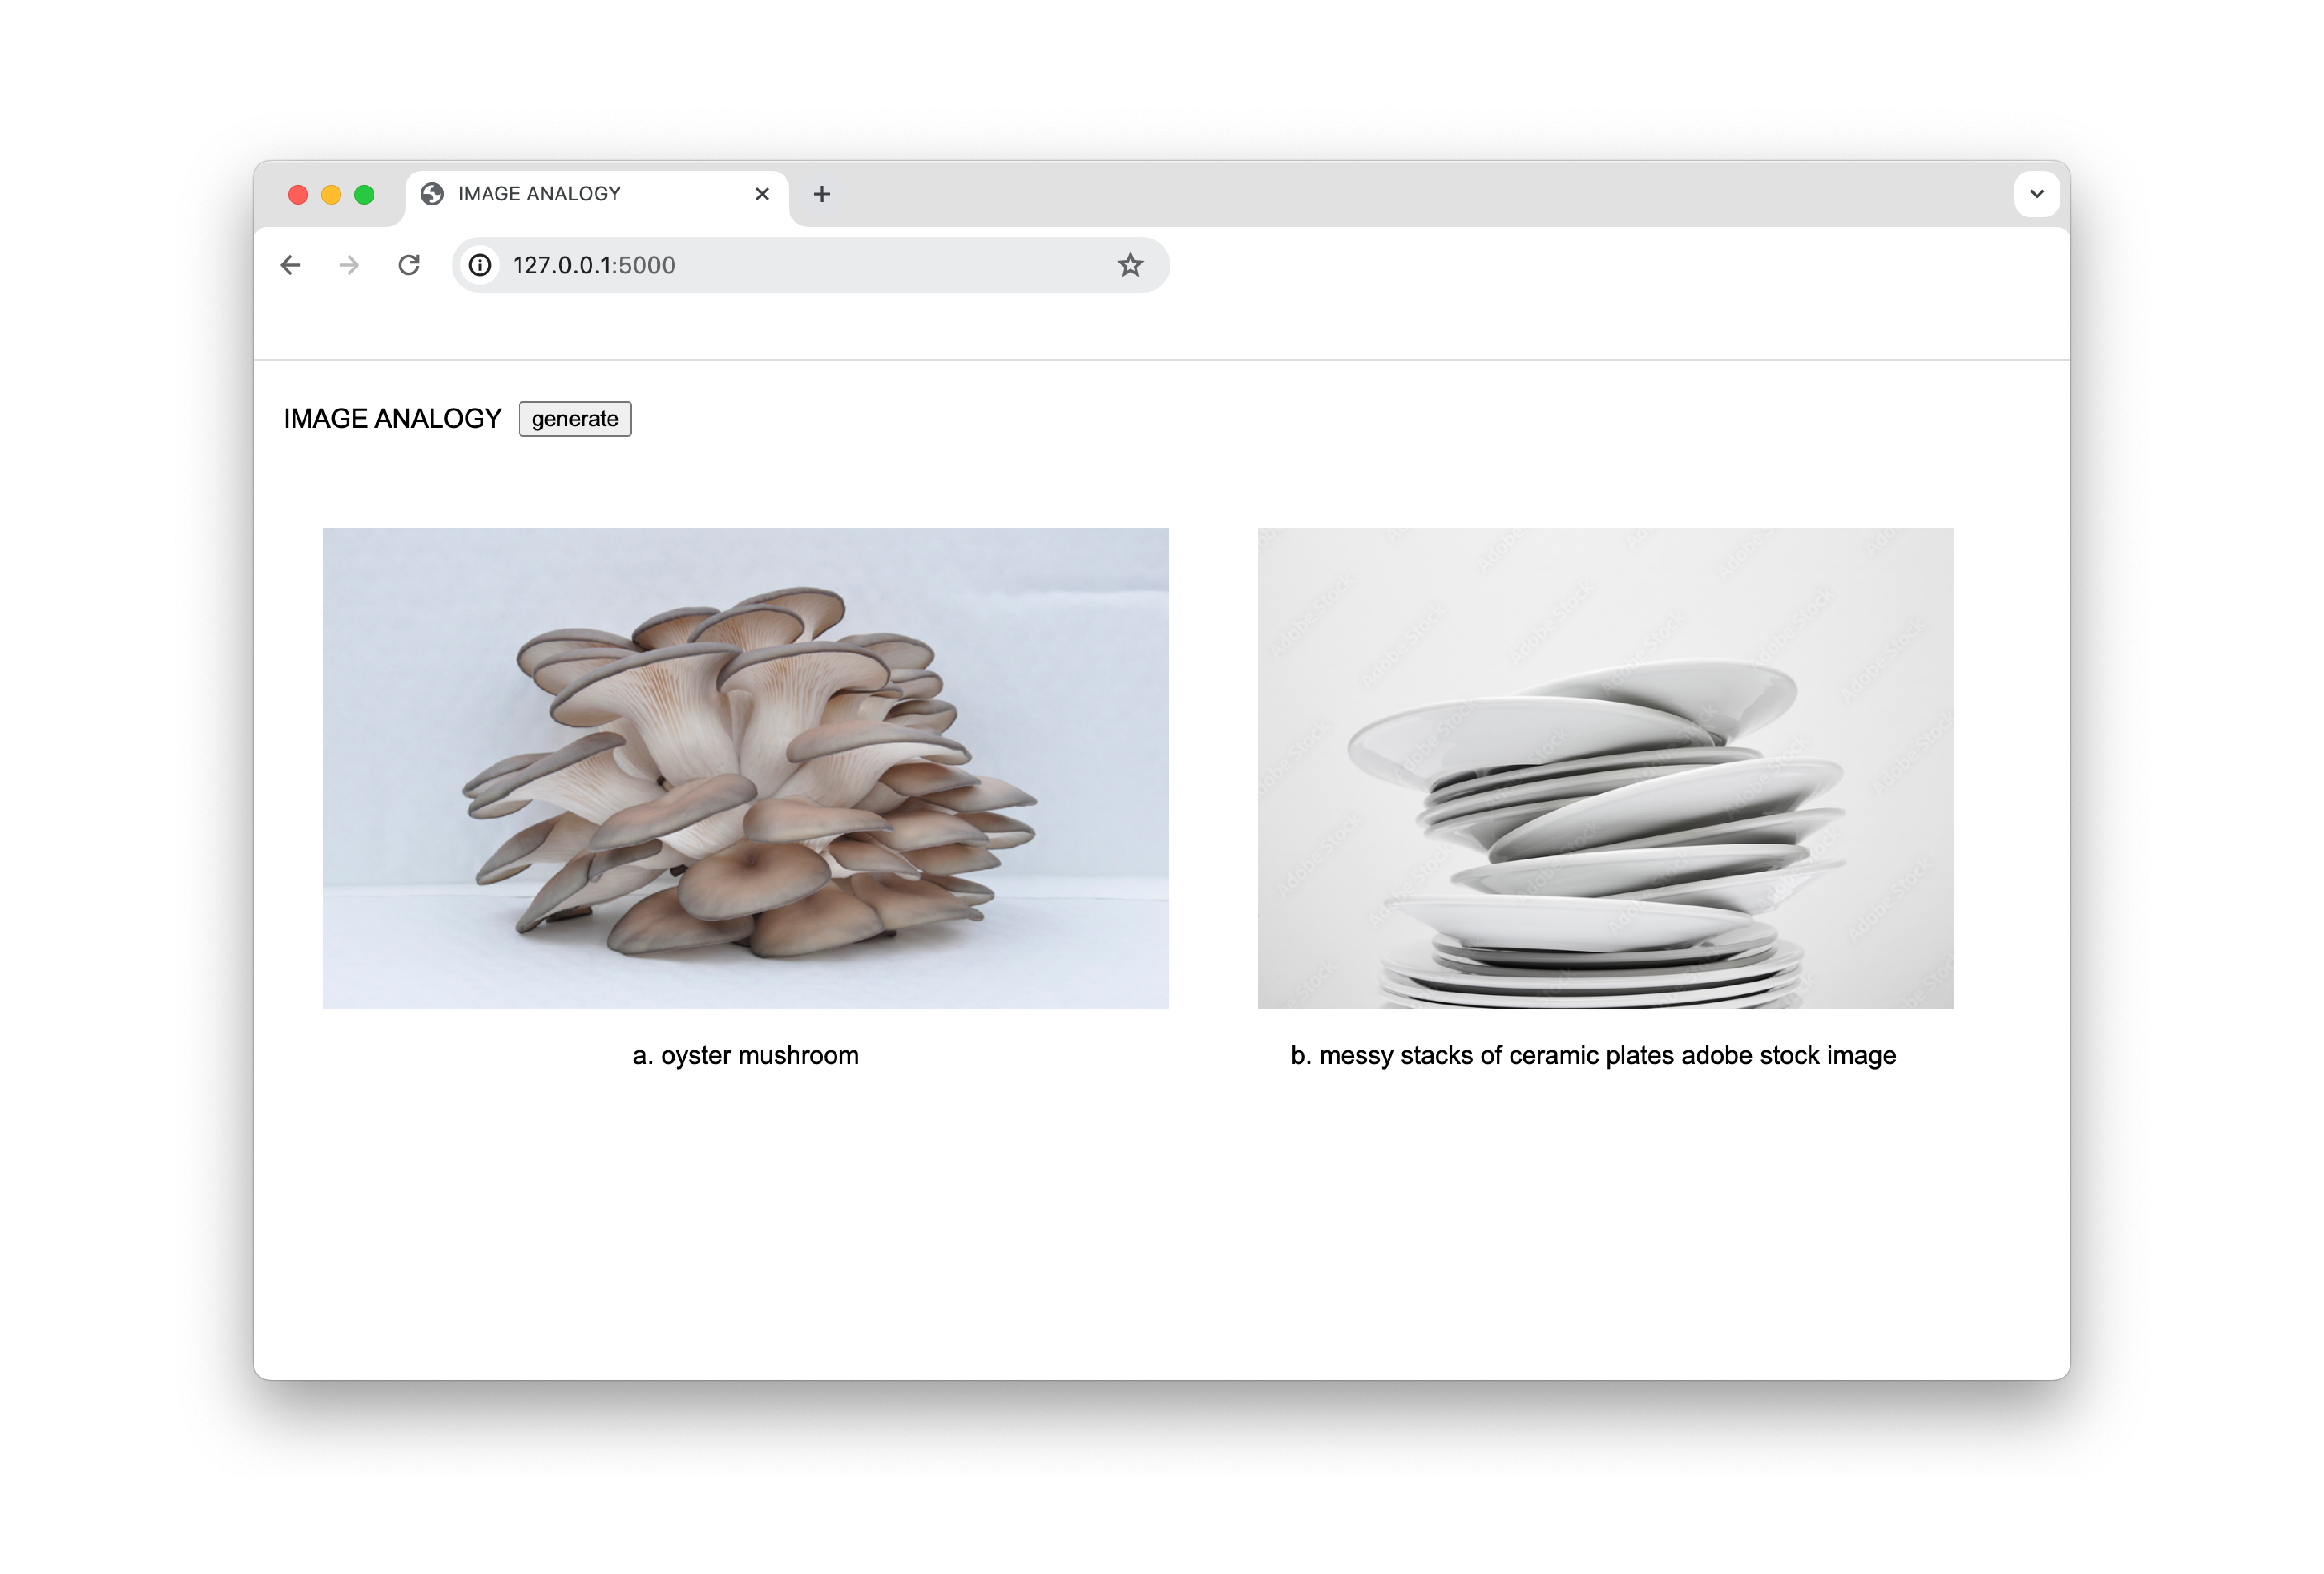
Task: Expand the tab search chevron dropdown
Action: (x=2036, y=194)
